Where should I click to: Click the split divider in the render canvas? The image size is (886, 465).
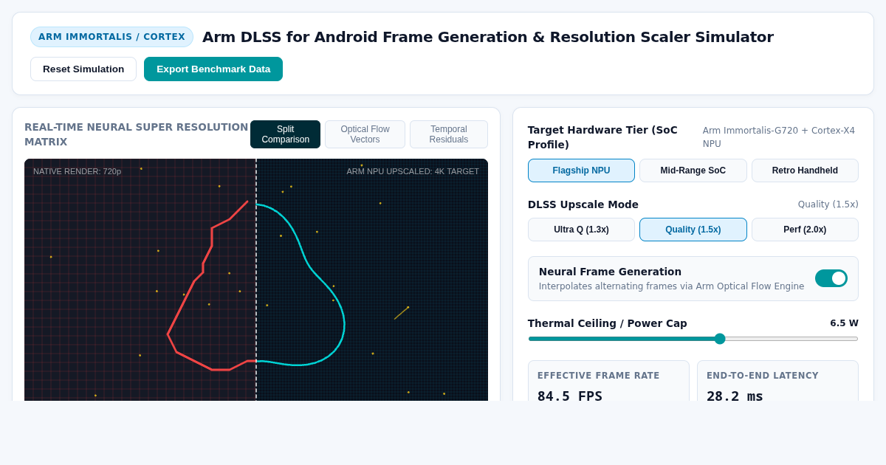(x=256, y=280)
